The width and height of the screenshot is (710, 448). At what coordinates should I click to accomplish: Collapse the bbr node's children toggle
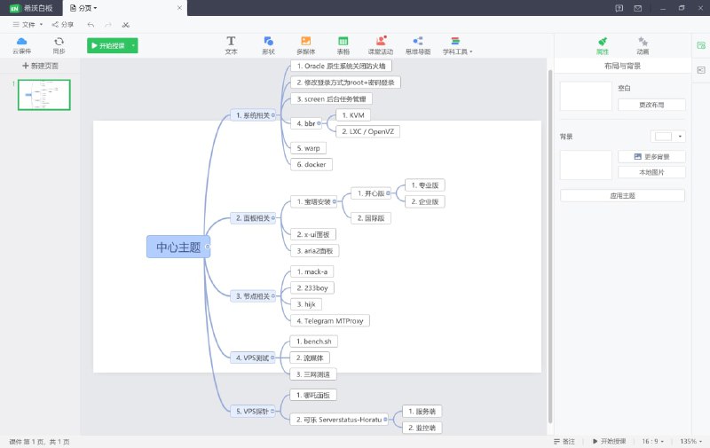coord(319,123)
